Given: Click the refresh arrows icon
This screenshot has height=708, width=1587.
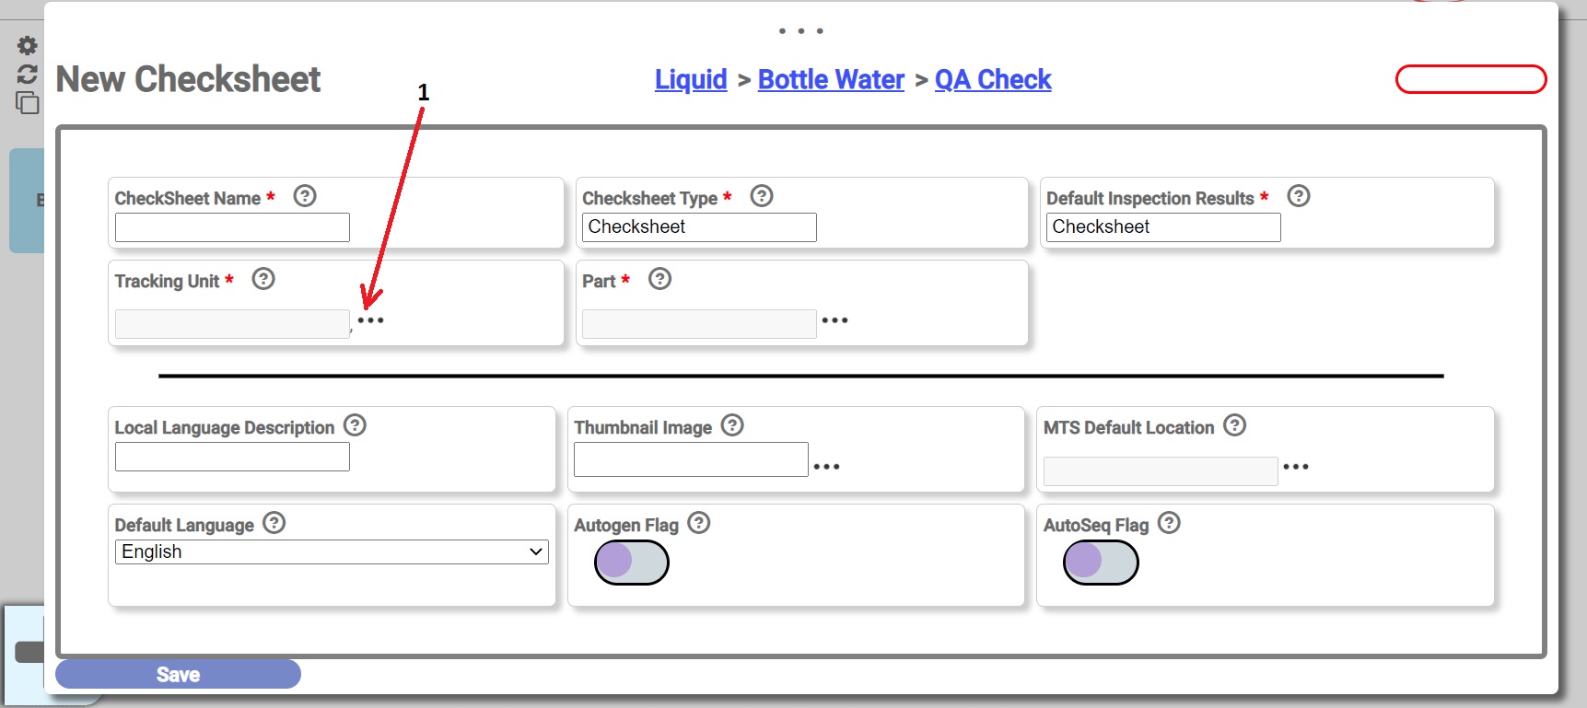Looking at the screenshot, I should [x=28, y=74].
